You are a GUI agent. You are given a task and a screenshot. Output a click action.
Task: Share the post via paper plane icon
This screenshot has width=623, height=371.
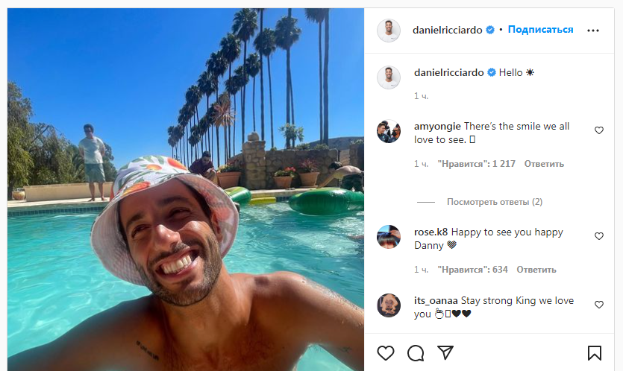pos(445,352)
